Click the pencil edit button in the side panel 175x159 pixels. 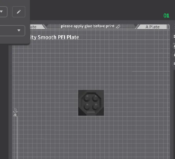point(19,12)
